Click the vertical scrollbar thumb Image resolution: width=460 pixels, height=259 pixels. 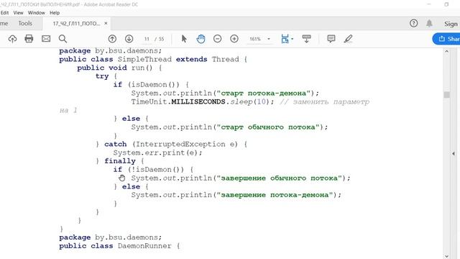click(447, 94)
